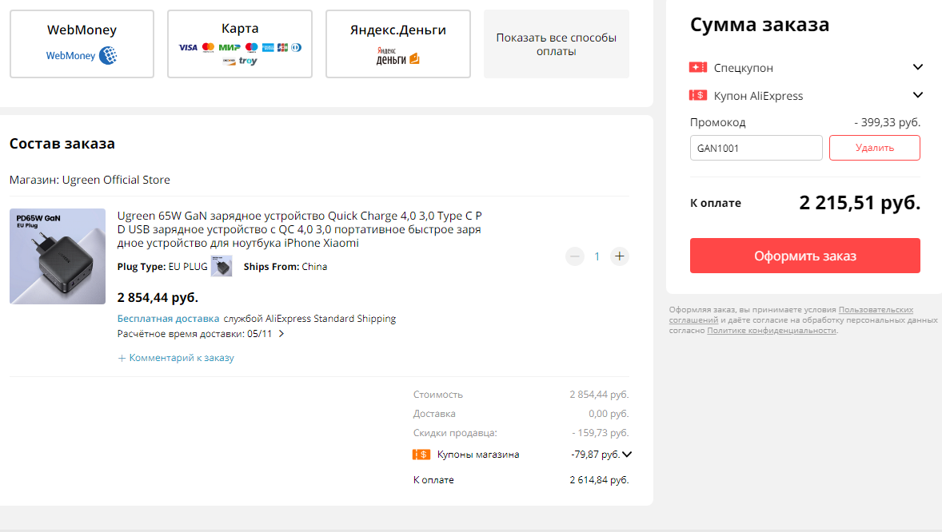Select WebMoney payment method

tap(82, 44)
